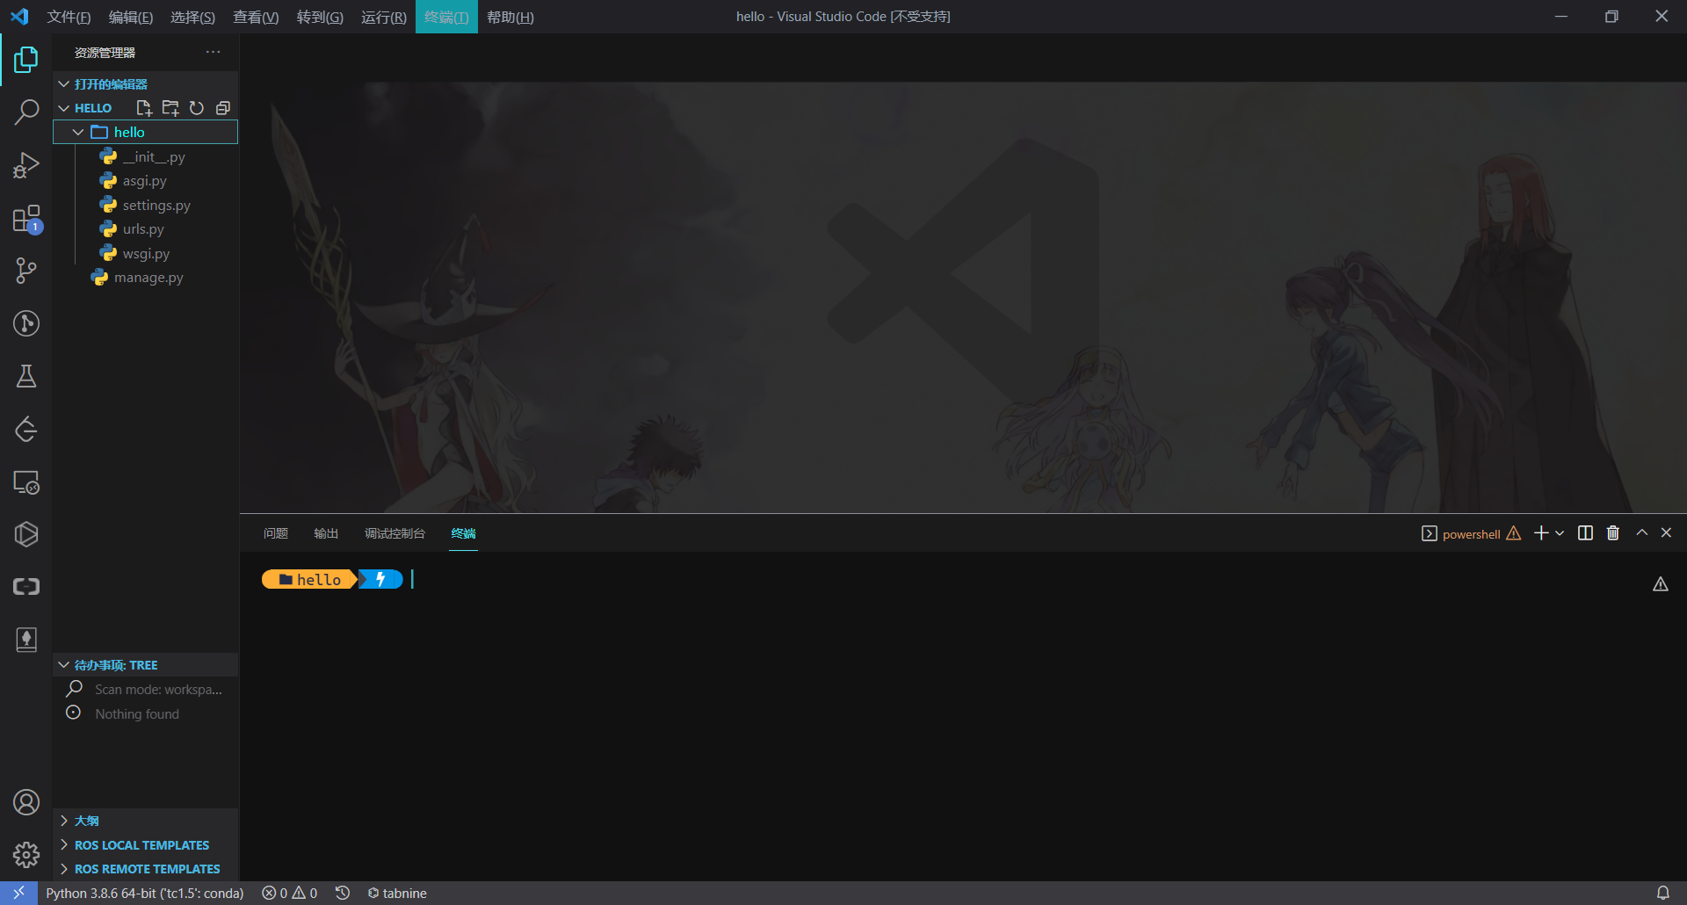Open the Explorer view in activity bar
The image size is (1687, 905).
coord(26,60)
